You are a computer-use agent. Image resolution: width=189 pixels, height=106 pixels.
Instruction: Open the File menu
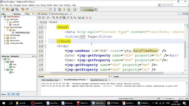2,5
